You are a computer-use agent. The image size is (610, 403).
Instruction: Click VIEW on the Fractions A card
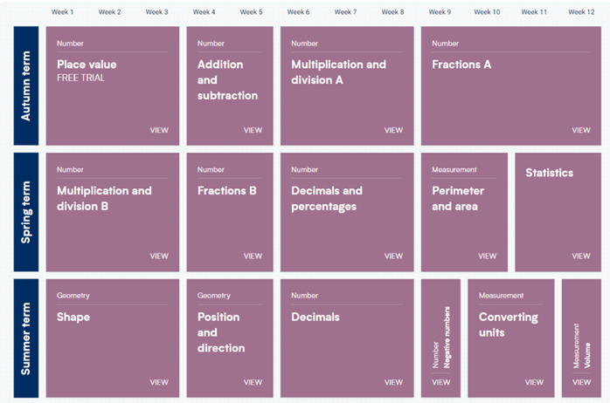(581, 130)
